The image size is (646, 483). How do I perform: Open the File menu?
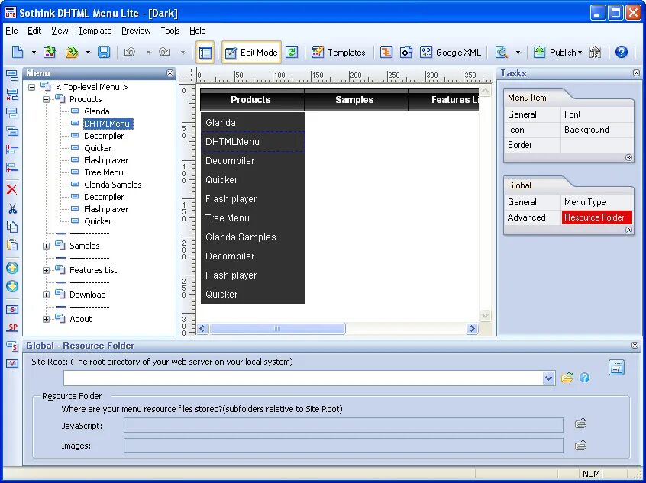11,31
